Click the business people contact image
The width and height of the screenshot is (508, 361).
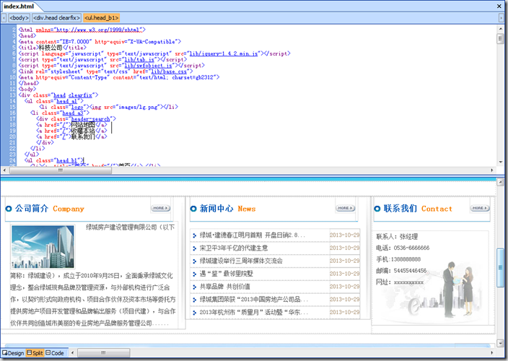[458, 290]
